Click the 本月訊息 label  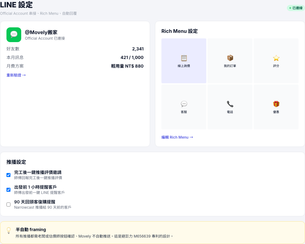click(x=15, y=57)
